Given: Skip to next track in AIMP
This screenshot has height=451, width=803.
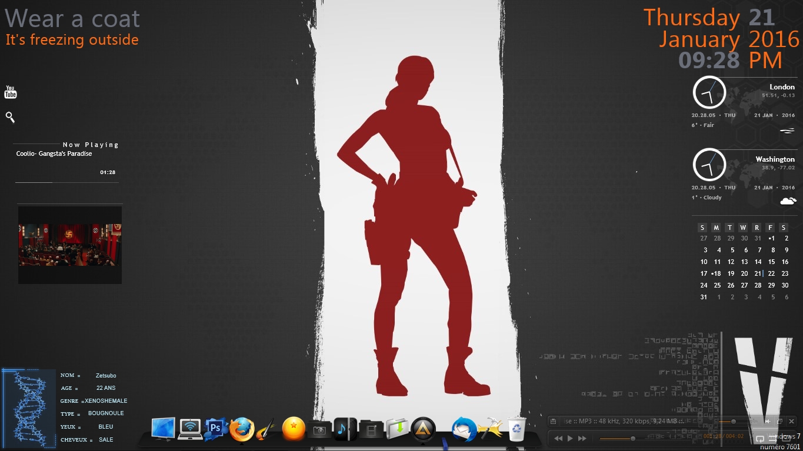Looking at the screenshot, I should [x=582, y=438].
